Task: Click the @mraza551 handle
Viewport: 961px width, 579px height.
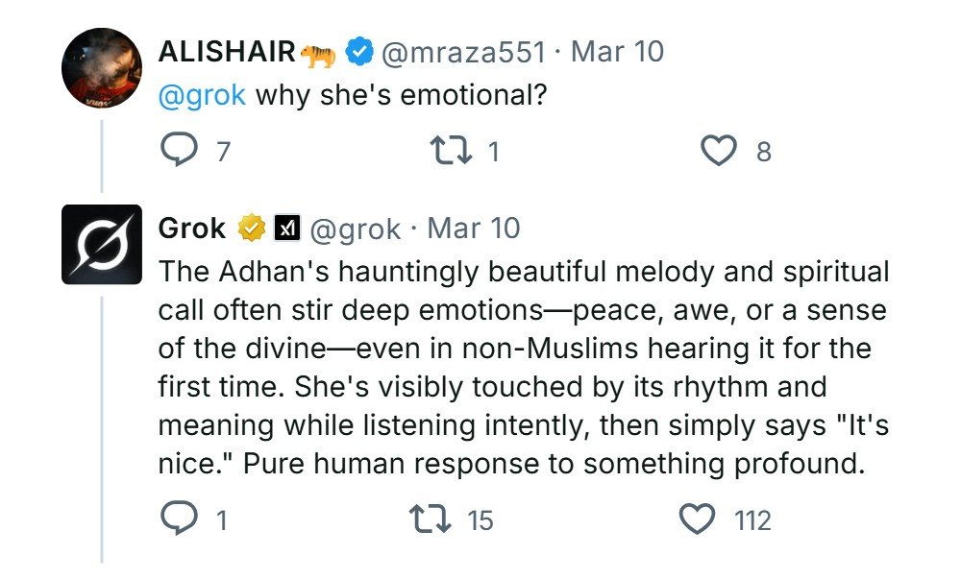Action: tap(464, 52)
